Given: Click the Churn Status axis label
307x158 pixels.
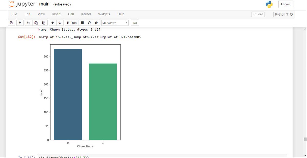Looking at the screenshot, I should tap(85, 147).
